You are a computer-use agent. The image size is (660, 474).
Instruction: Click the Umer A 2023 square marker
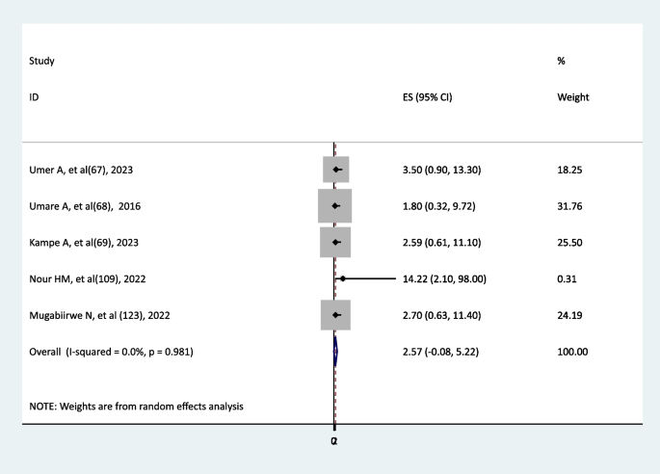[336, 170]
